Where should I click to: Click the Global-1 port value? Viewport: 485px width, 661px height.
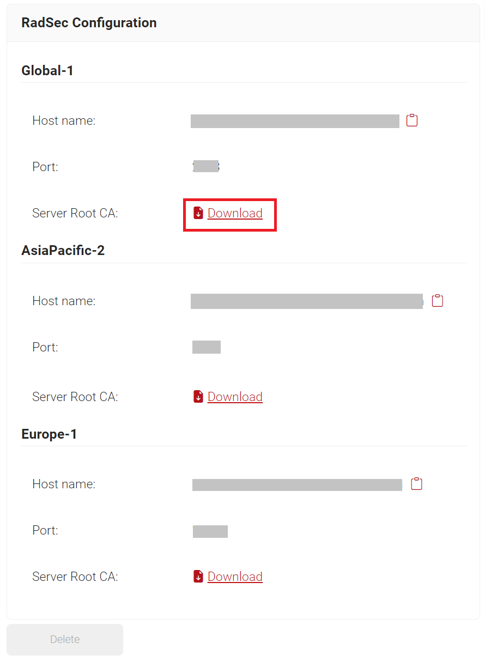[206, 167]
